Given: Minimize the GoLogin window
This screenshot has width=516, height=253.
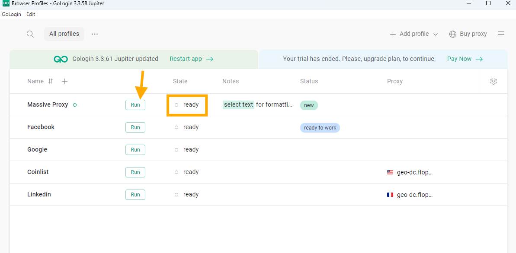Looking at the screenshot, I should [468, 3].
